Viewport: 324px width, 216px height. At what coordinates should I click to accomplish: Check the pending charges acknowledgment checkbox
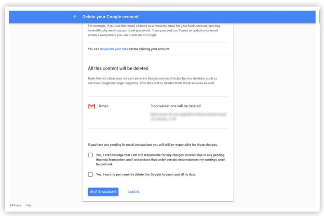point(90,155)
